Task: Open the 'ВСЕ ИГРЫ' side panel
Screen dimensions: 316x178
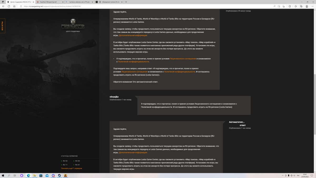Action: pos(2,26)
